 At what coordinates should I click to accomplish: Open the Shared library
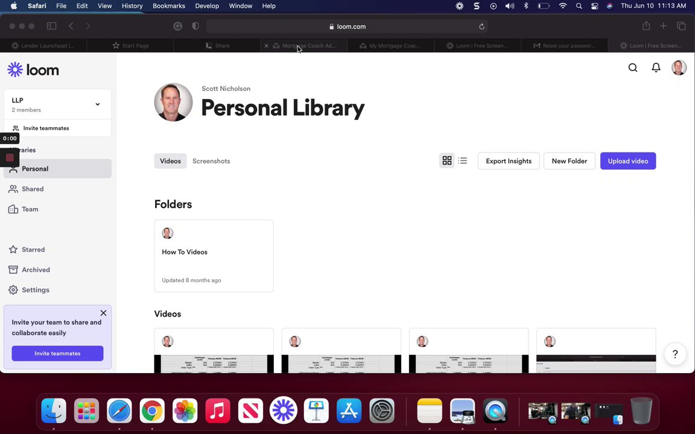click(58, 189)
